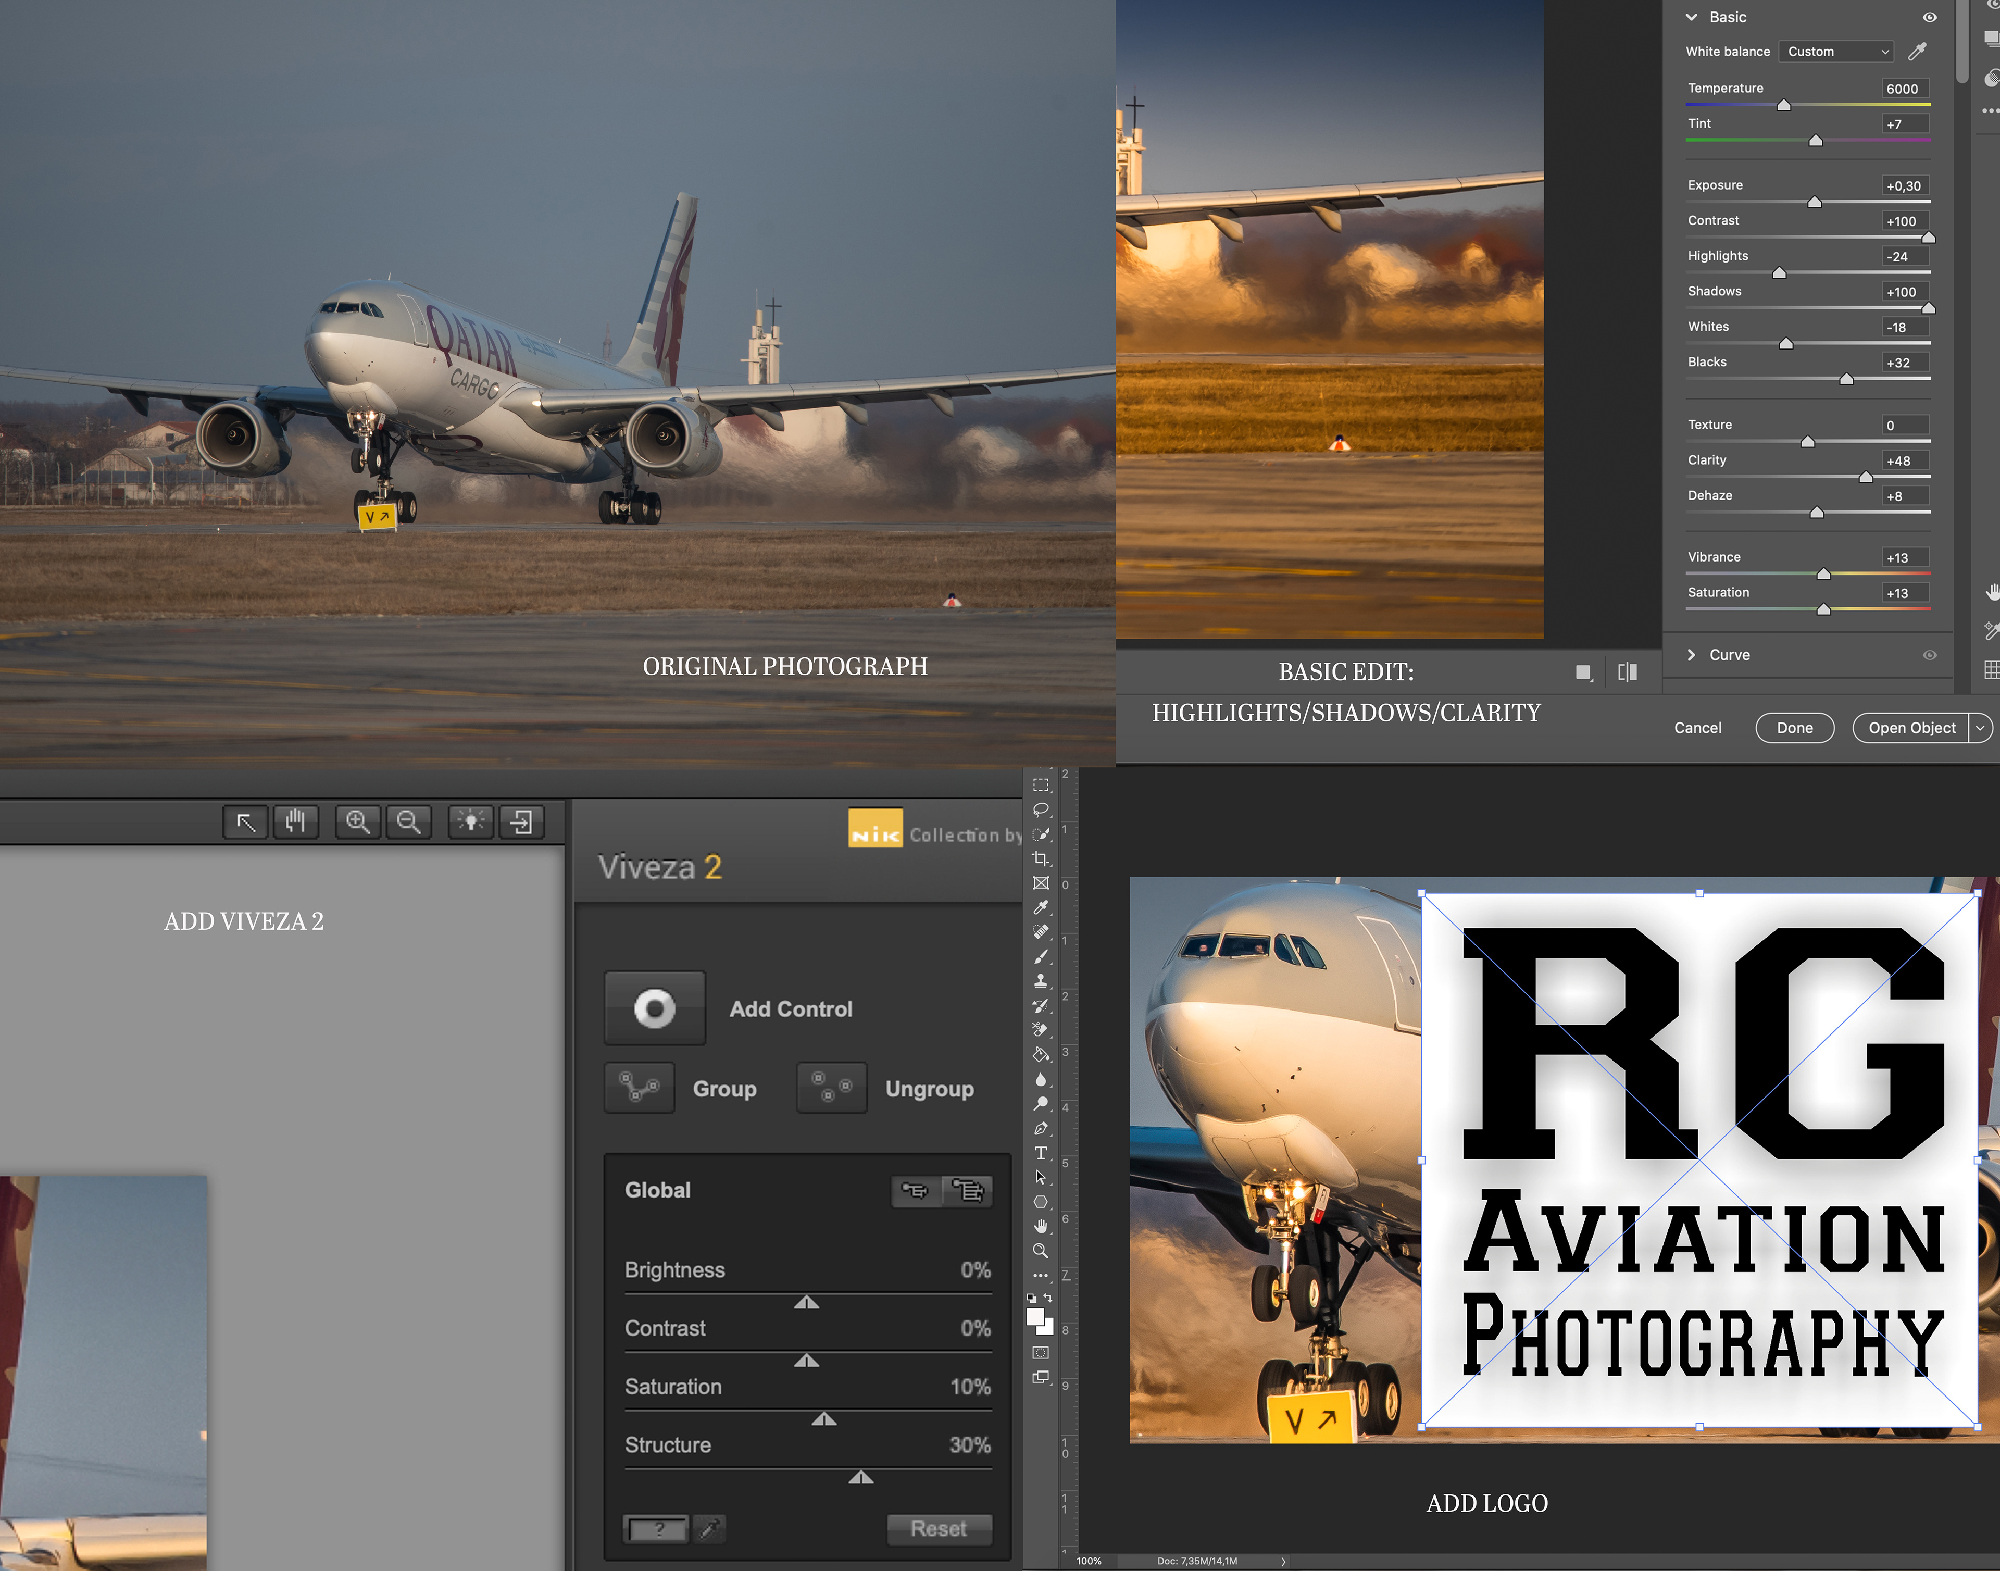The height and width of the screenshot is (1571, 2000).
Task: Click the Done button in Camera Raw
Action: click(x=1795, y=728)
